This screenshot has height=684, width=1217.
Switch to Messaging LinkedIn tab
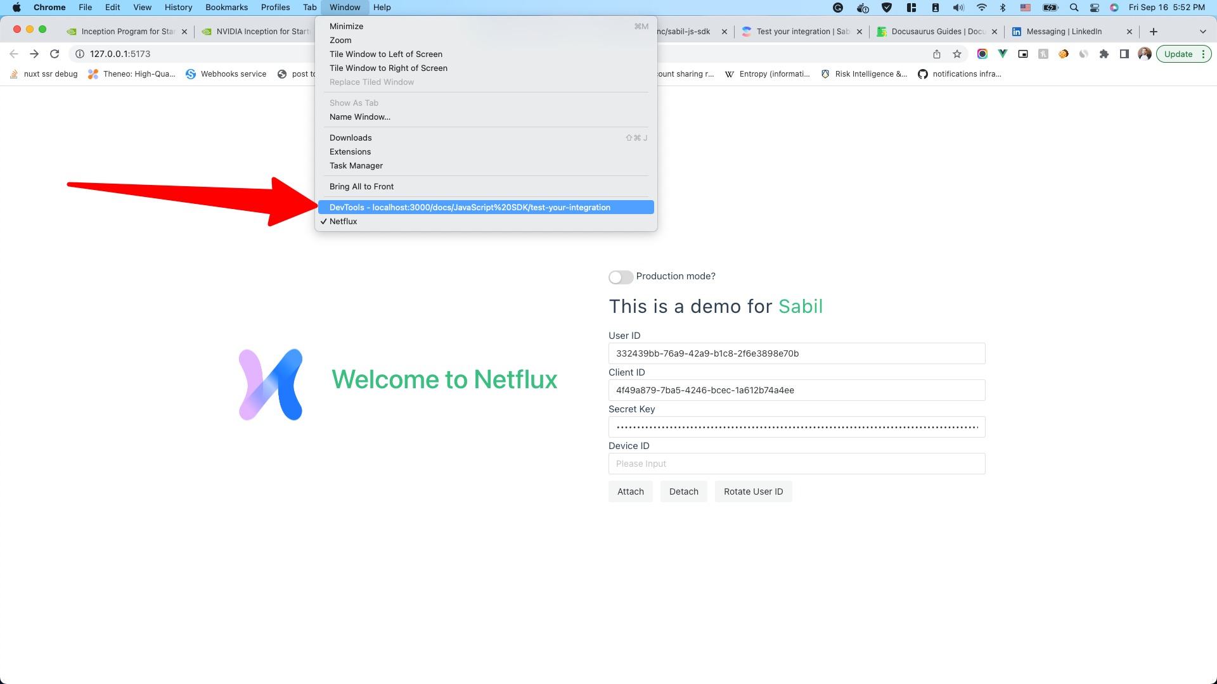[1072, 32]
